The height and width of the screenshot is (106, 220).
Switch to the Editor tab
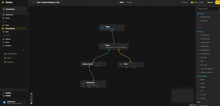point(122,2)
